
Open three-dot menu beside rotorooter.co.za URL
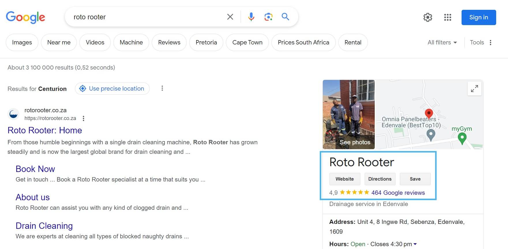click(x=83, y=118)
